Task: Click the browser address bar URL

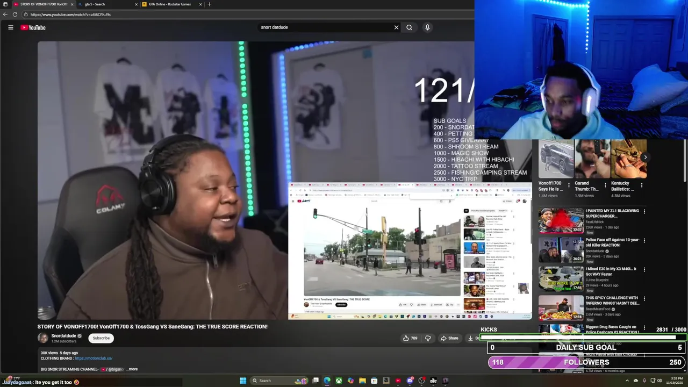Action: coord(70,15)
